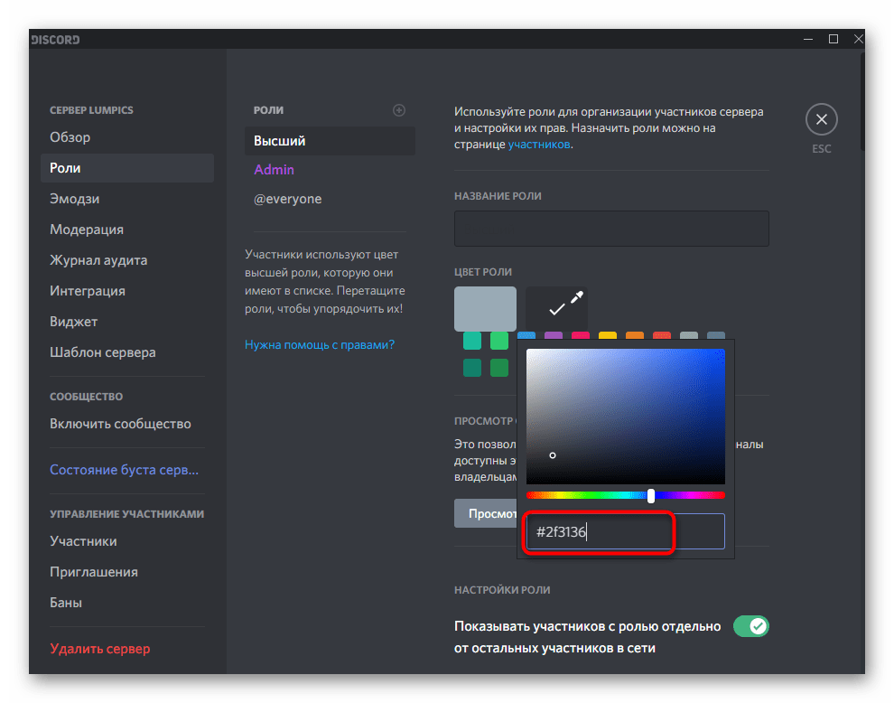Close settings with the ESC X button

point(821,119)
